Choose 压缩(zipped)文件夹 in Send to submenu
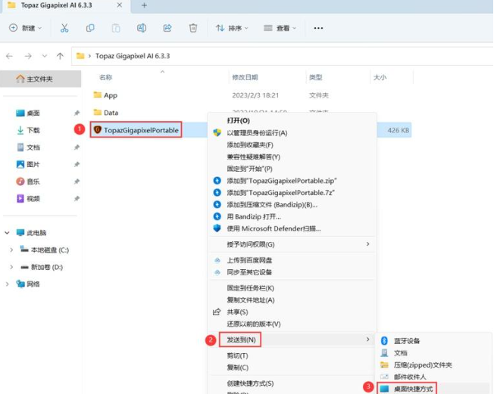 point(423,365)
